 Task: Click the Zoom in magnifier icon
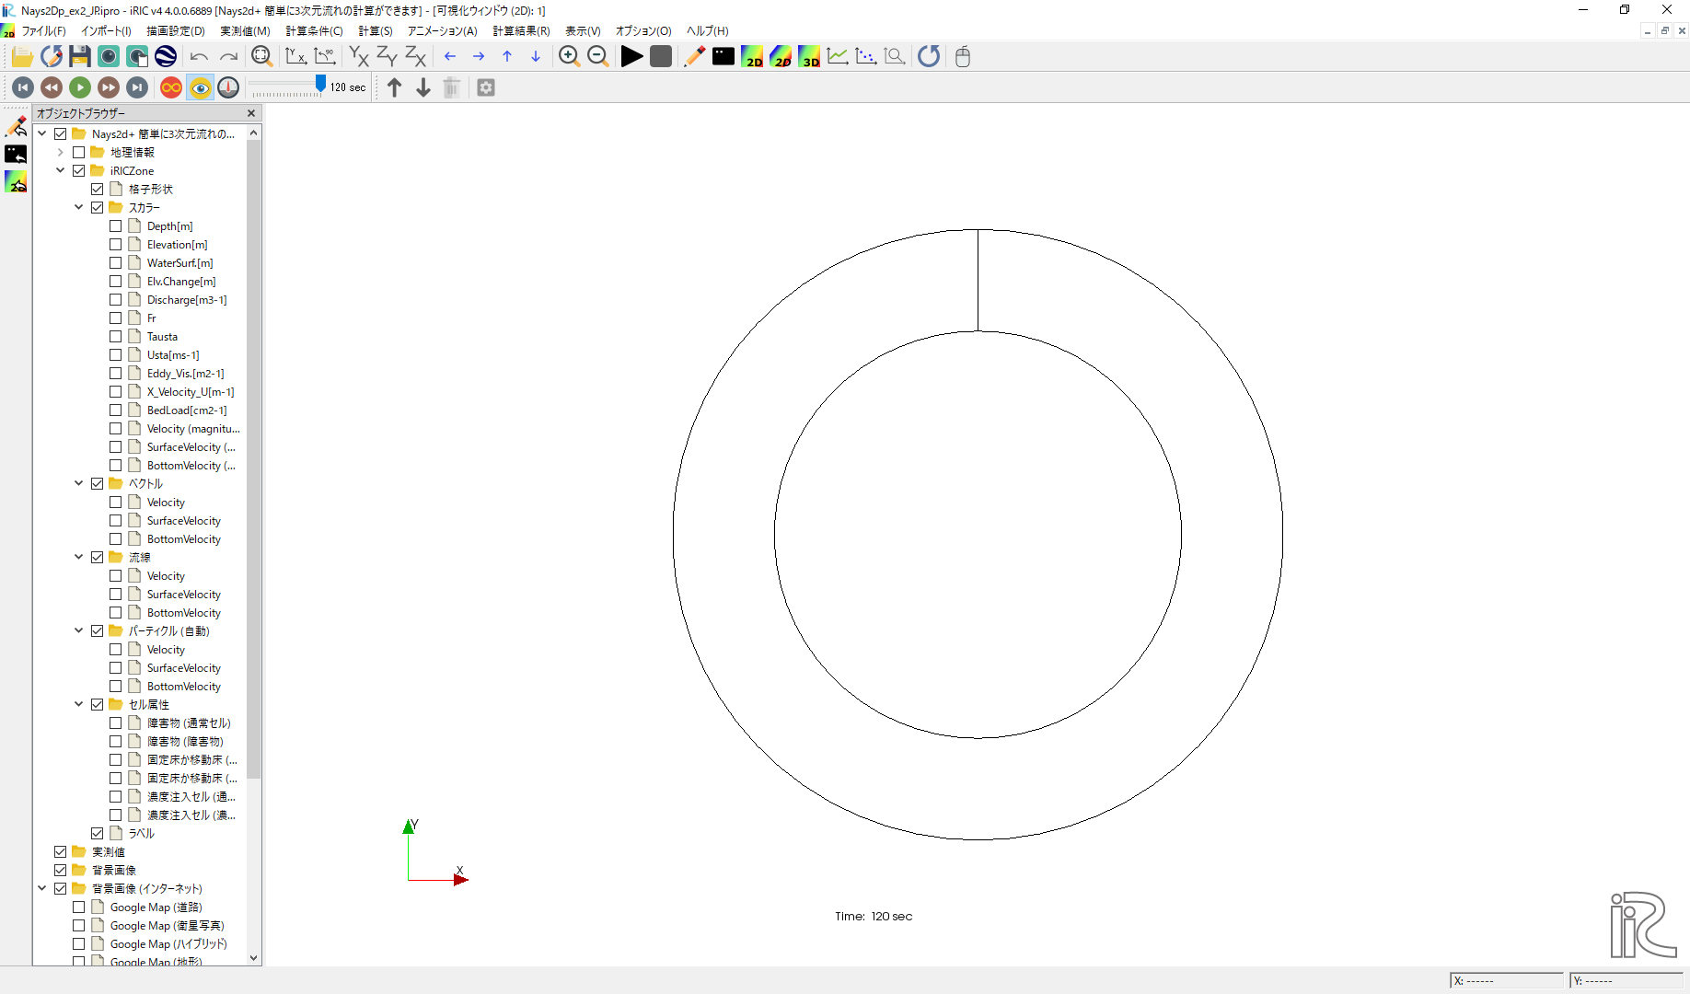[569, 57]
